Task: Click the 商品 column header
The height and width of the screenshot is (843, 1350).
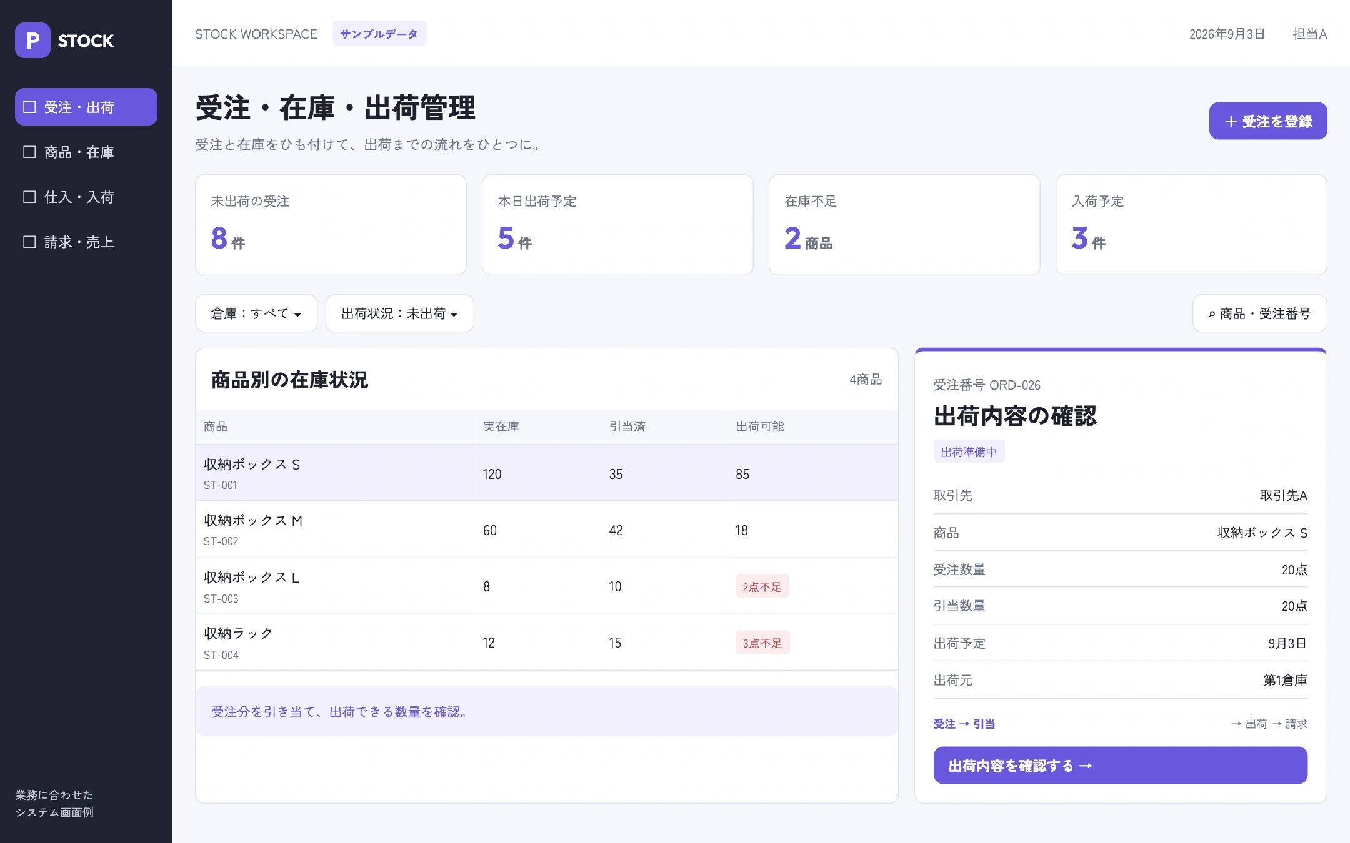Action: click(216, 426)
